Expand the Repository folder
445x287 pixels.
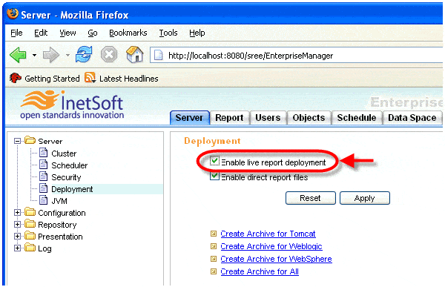coord(17,224)
